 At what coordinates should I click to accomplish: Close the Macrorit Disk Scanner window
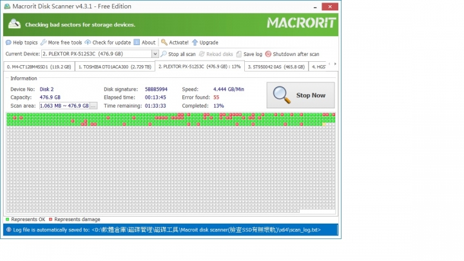pos(330,6)
